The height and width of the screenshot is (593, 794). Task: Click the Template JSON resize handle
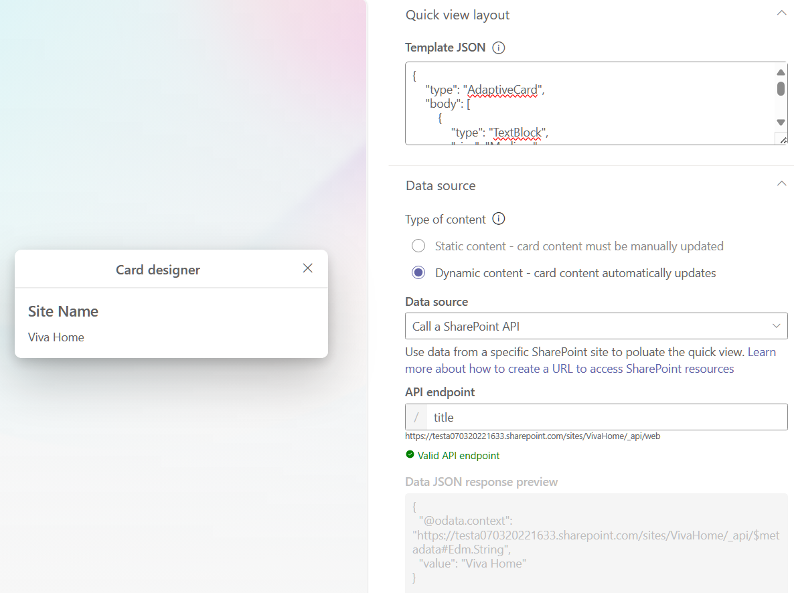click(x=781, y=139)
